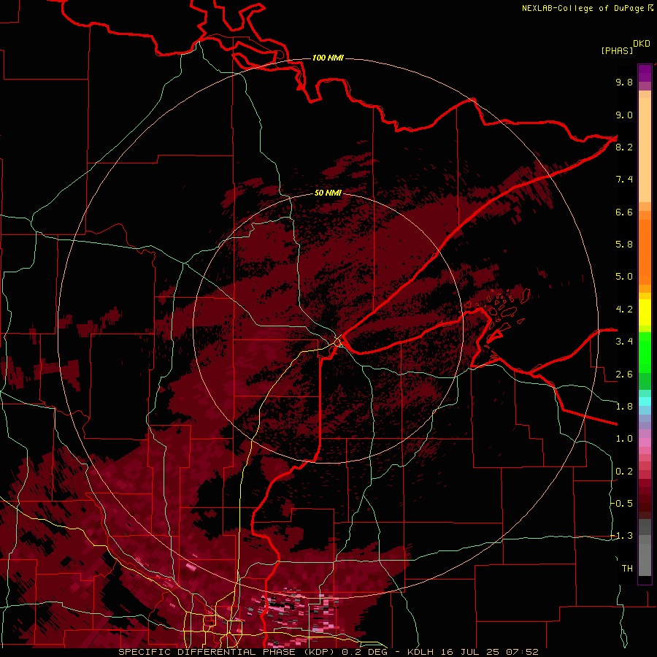Click the -0.5 value on the color scale
657x657 pixels.
tap(622, 504)
